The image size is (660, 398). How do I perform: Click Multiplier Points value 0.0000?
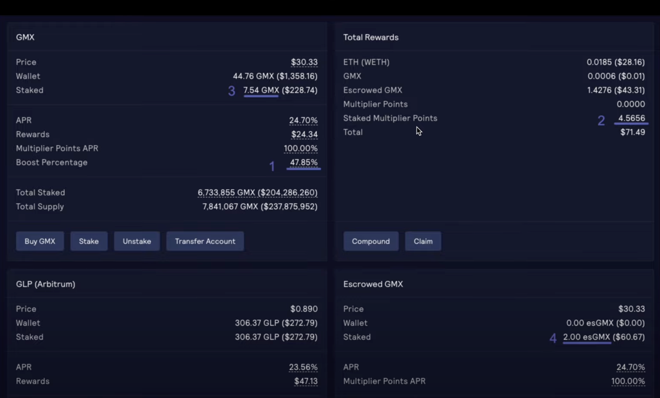(631, 104)
